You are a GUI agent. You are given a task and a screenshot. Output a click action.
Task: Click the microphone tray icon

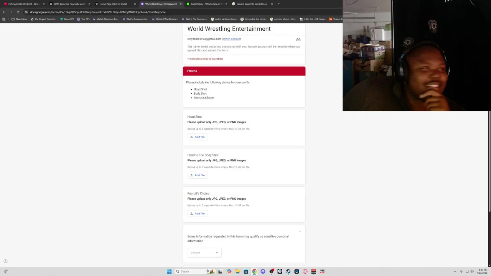click(x=461, y=271)
